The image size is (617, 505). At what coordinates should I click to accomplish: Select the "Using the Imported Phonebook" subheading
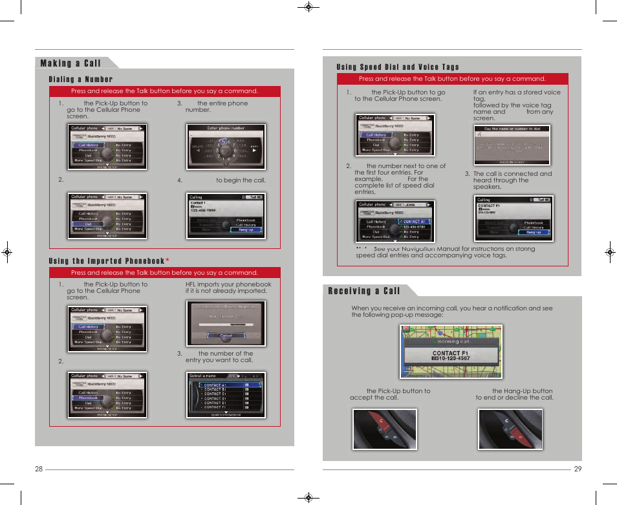click(x=107, y=261)
